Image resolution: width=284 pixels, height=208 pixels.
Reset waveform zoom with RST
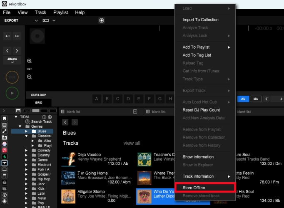click(29, 69)
